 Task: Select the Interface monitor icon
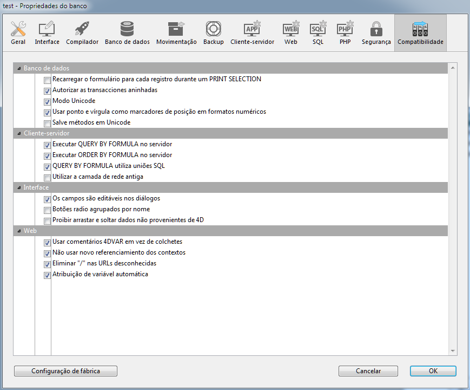47,29
